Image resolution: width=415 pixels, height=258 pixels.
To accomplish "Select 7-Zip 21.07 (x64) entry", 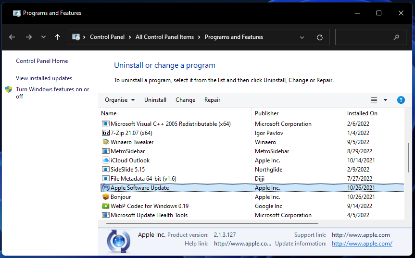I will coord(132,133).
